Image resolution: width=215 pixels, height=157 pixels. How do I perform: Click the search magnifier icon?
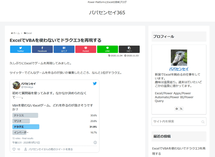[x=203, y=122]
